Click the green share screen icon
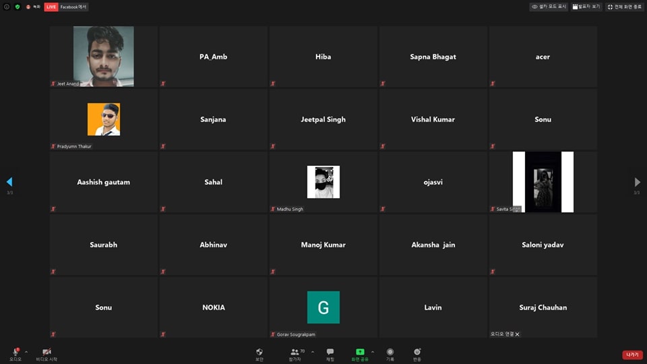 pos(360,352)
